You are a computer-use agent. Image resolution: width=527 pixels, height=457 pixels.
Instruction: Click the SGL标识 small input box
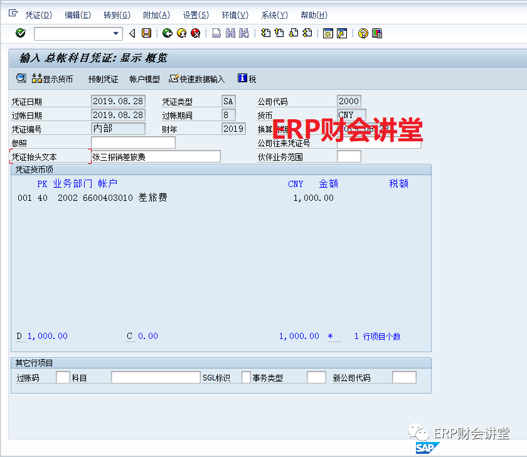point(246,377)
